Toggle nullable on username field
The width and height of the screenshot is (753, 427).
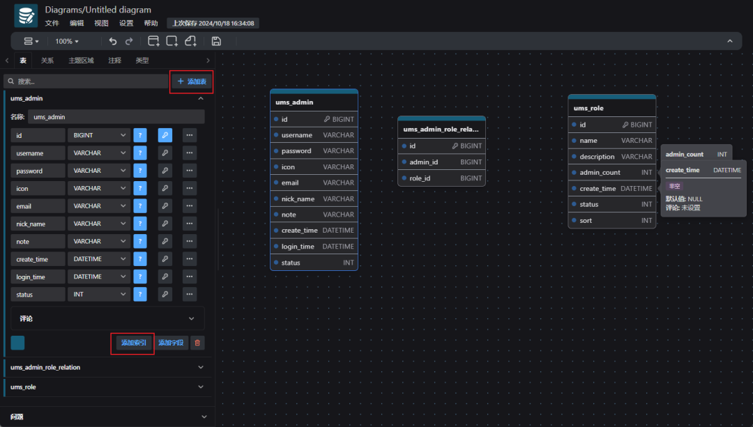point(140,153)
